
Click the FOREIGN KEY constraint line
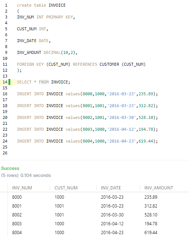click(x=81, y=64)
